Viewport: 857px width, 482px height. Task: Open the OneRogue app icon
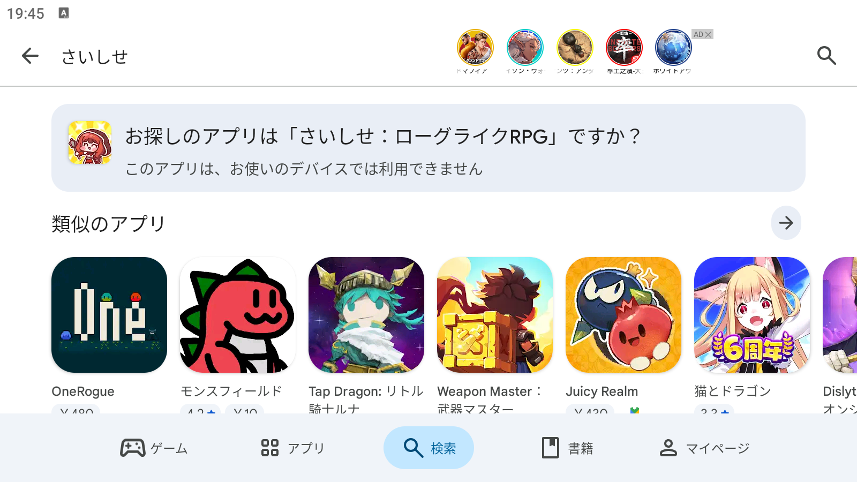coord(109,315)
